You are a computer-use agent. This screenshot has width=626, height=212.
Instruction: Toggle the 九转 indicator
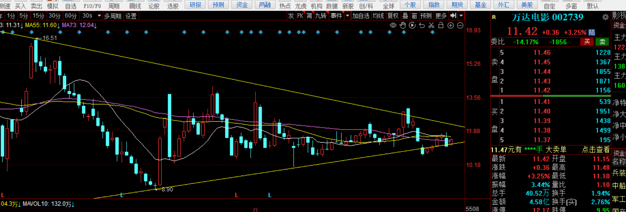(321, 16)
